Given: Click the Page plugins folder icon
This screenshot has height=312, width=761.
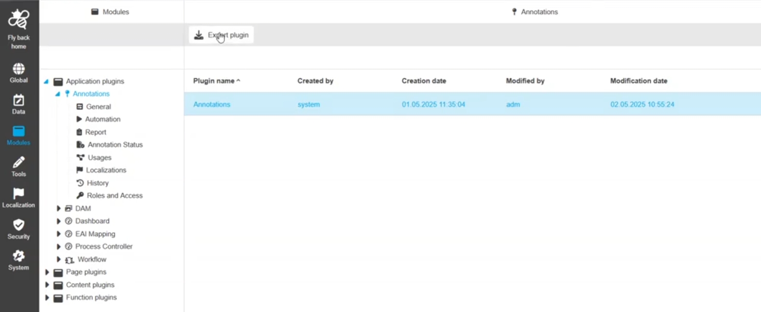Looking at the screenshot, I should [x=58, y=272].
